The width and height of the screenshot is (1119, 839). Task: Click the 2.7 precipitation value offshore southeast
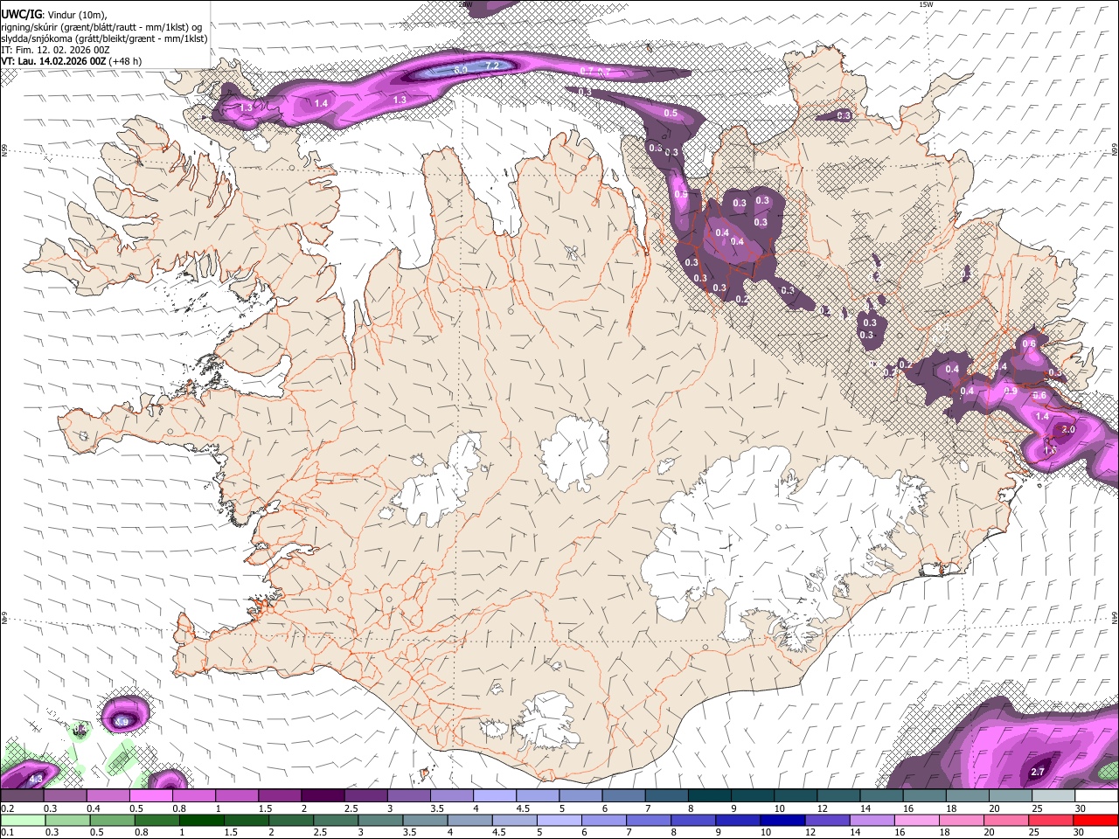click(1039, 772)
